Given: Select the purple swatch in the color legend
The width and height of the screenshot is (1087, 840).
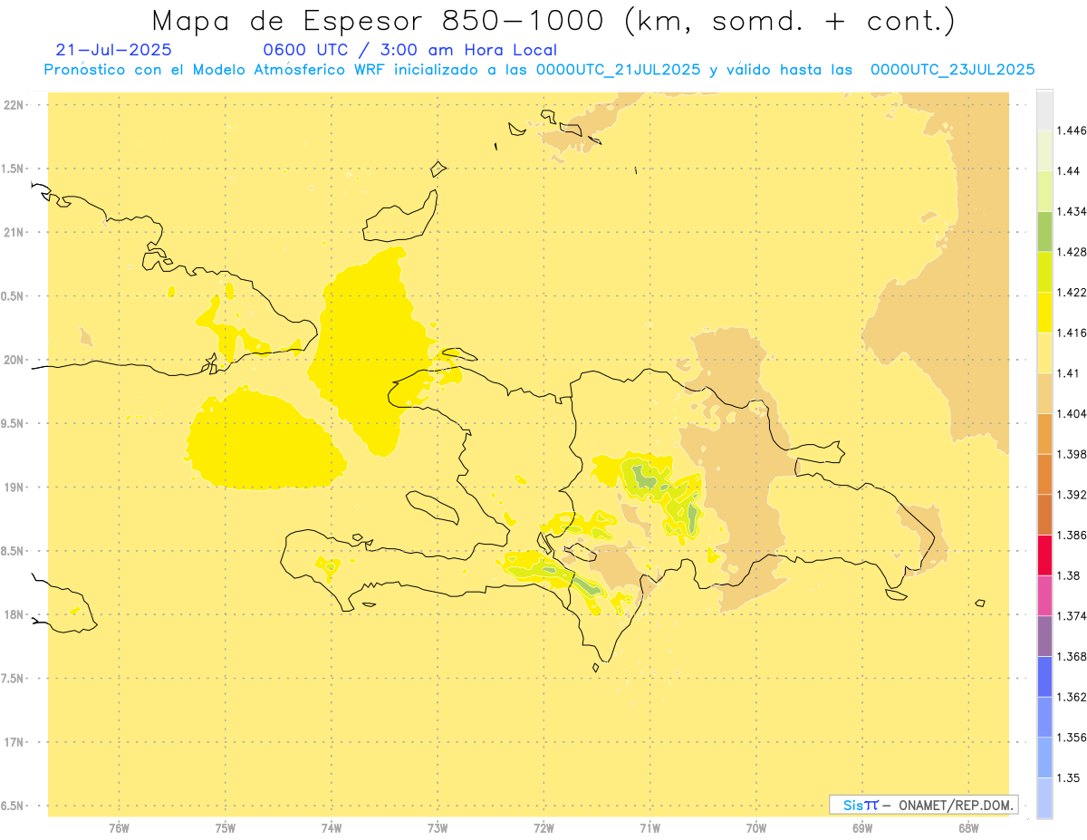Looking at the screenshot, I should 1044,636.
